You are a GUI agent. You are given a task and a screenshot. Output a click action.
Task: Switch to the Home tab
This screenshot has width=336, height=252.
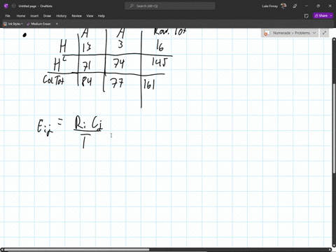[21, 16]
